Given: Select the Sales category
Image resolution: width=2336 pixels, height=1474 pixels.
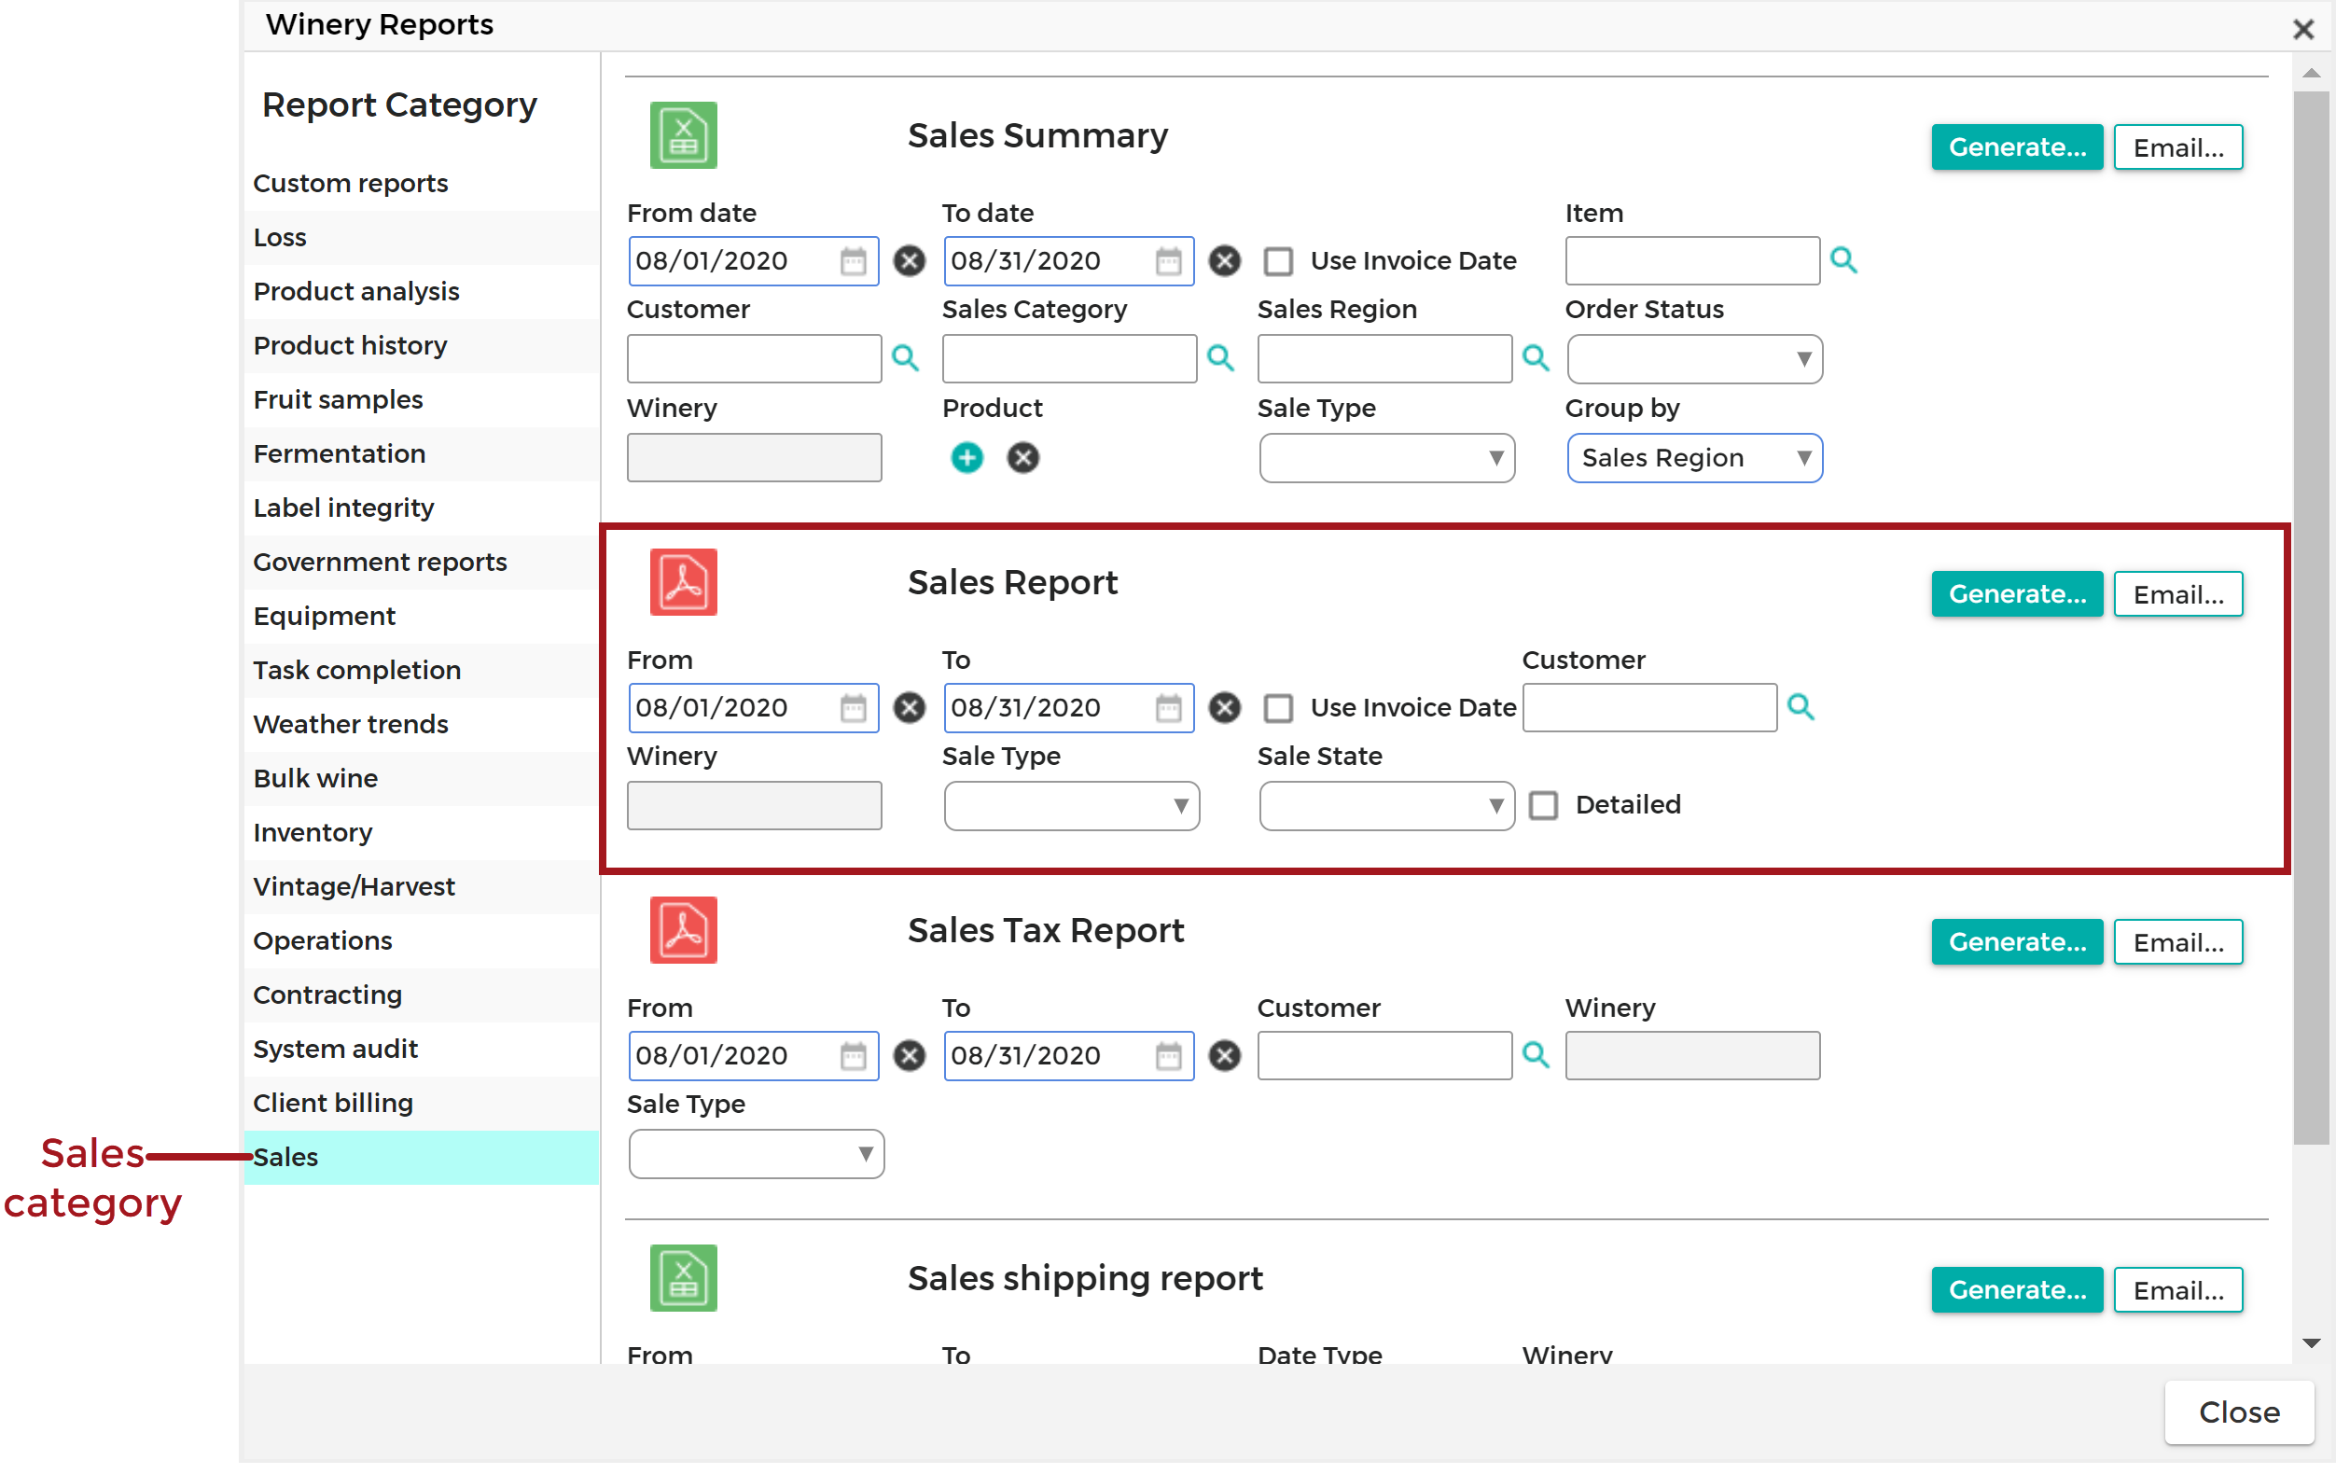Looking at the screenshot, I should 421,1158.
